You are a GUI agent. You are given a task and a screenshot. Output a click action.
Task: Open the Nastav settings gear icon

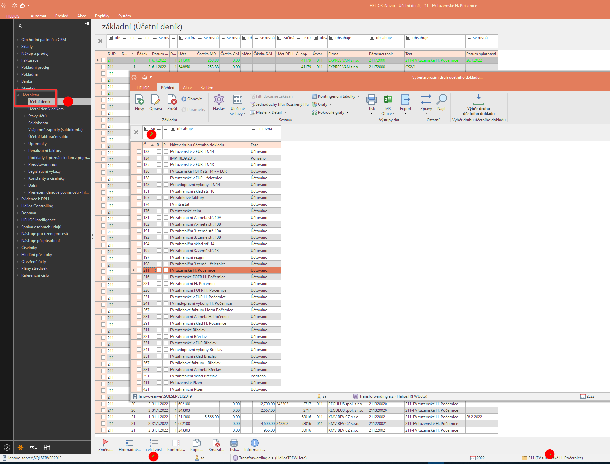219,100
